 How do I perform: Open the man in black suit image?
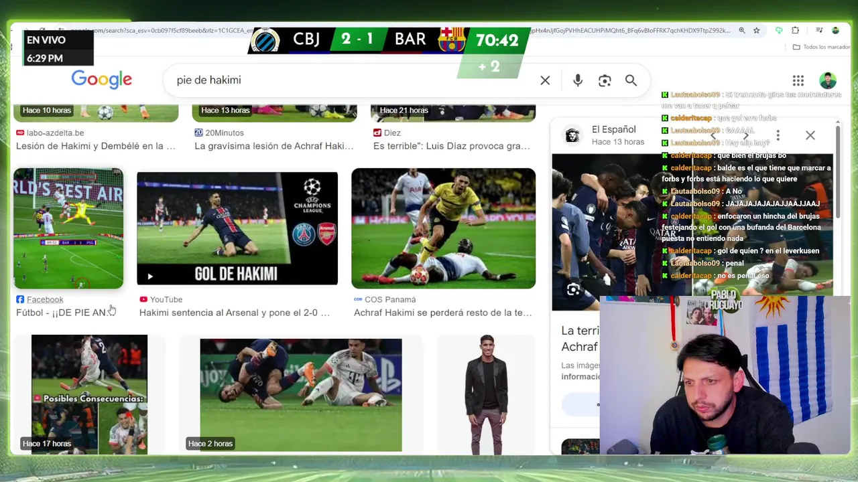(x=487, y=394)
